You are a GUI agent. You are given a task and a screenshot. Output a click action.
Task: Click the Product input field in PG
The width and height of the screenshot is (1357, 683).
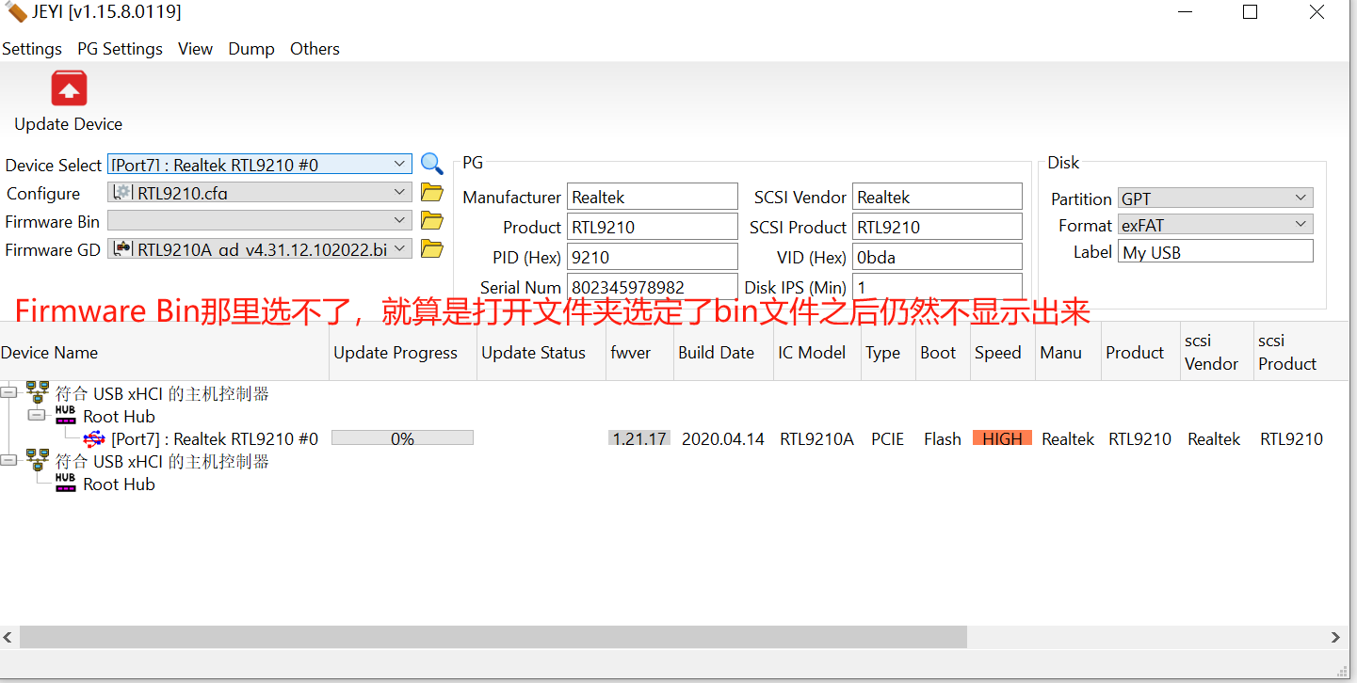tap(653, 227)
